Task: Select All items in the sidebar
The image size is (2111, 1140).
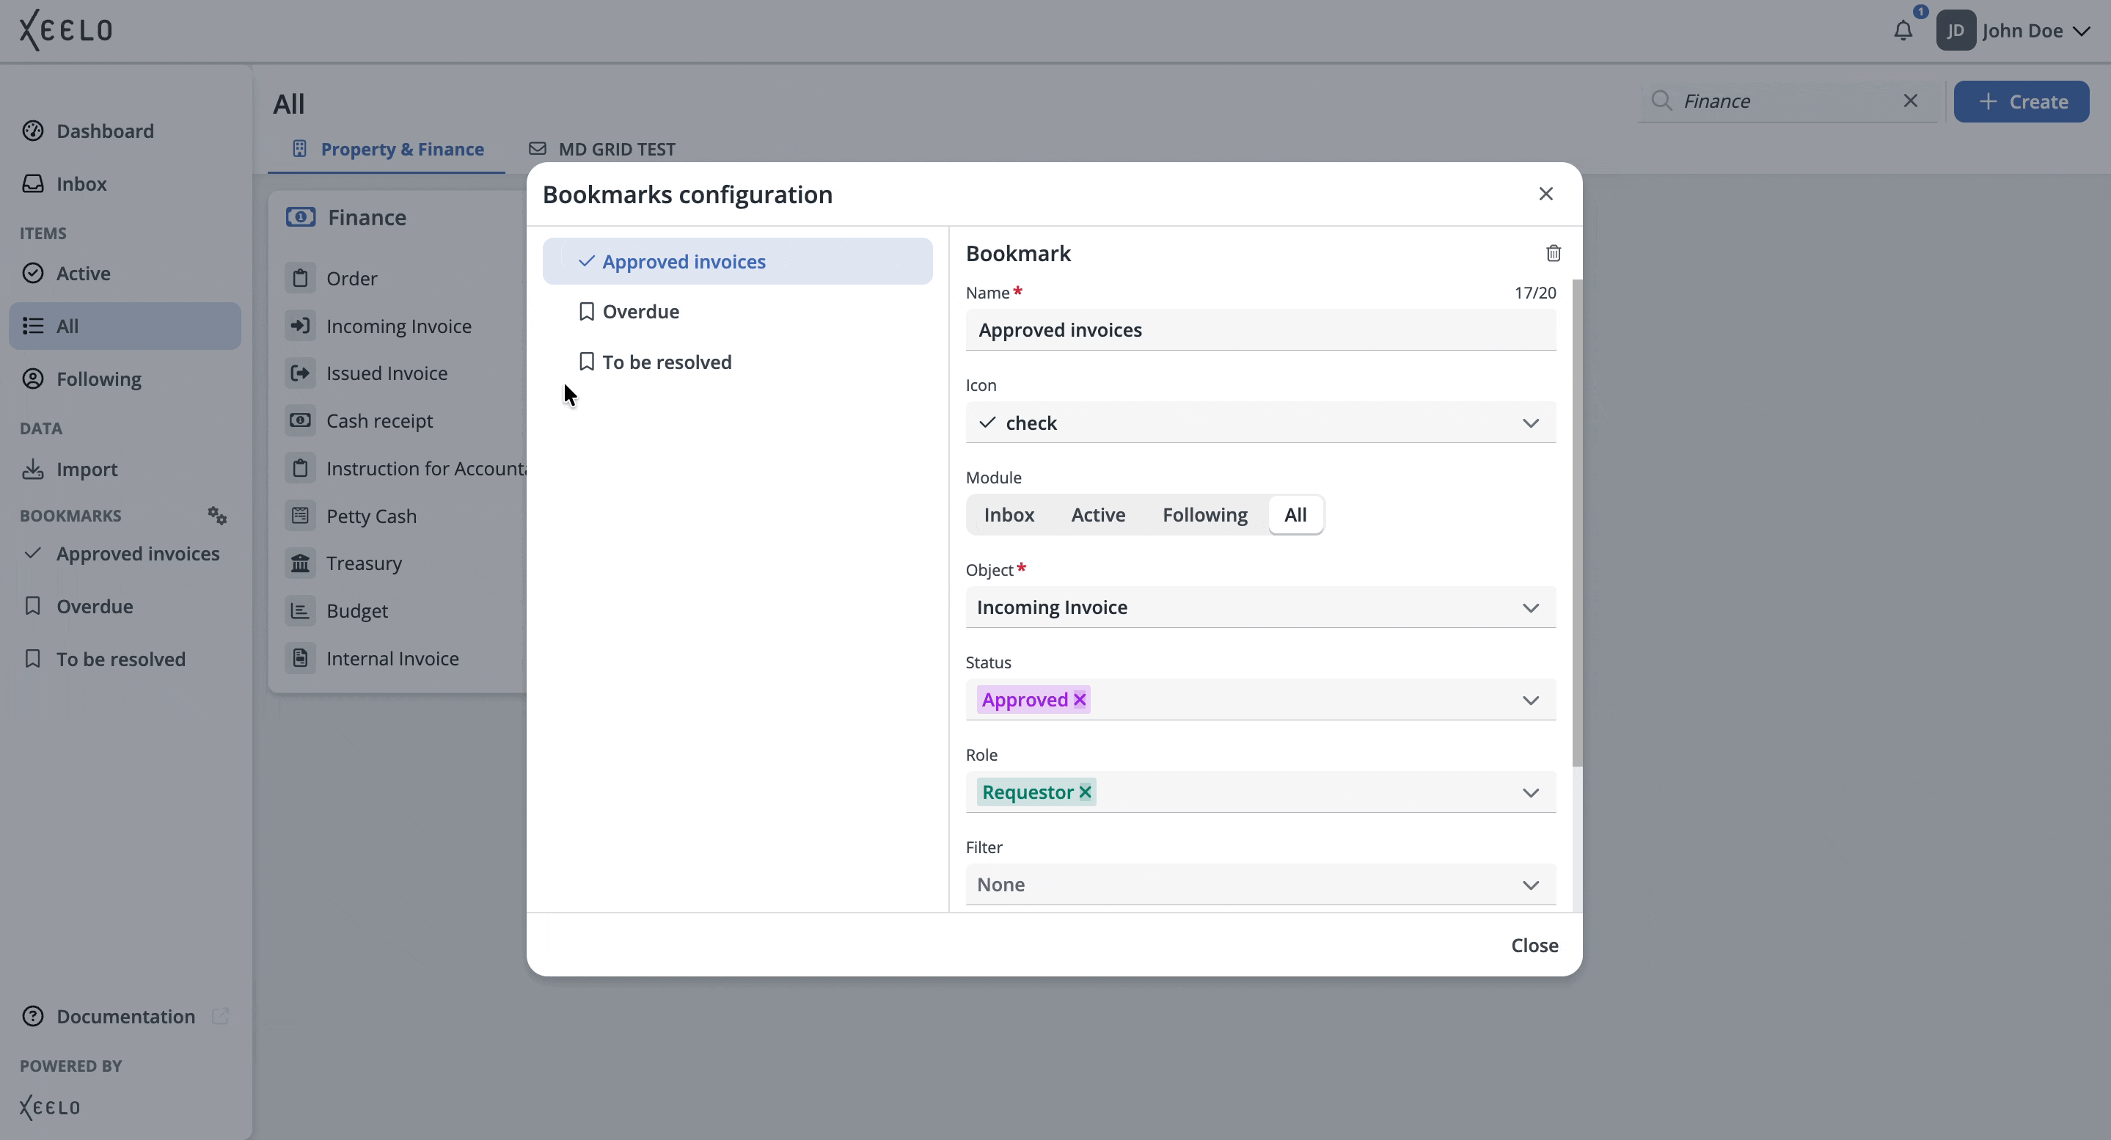Action: pos(125,326)
